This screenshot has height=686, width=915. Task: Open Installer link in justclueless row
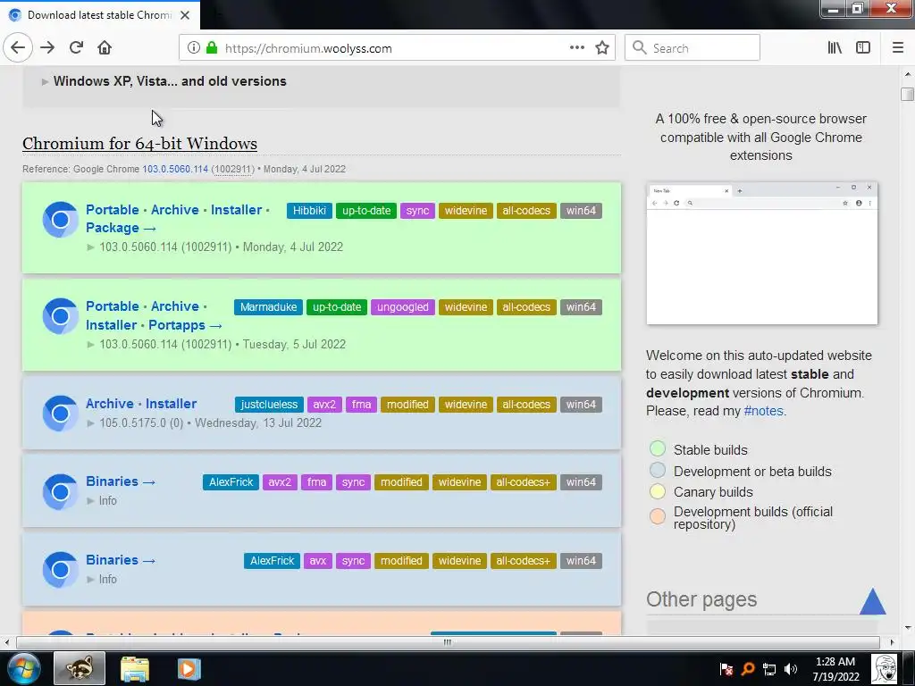pos(171,404)
